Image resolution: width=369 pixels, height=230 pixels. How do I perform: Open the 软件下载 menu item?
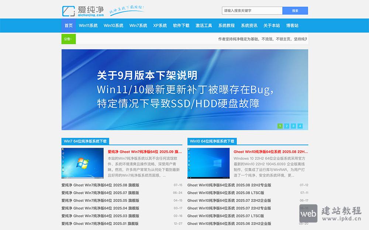point(181,25)
